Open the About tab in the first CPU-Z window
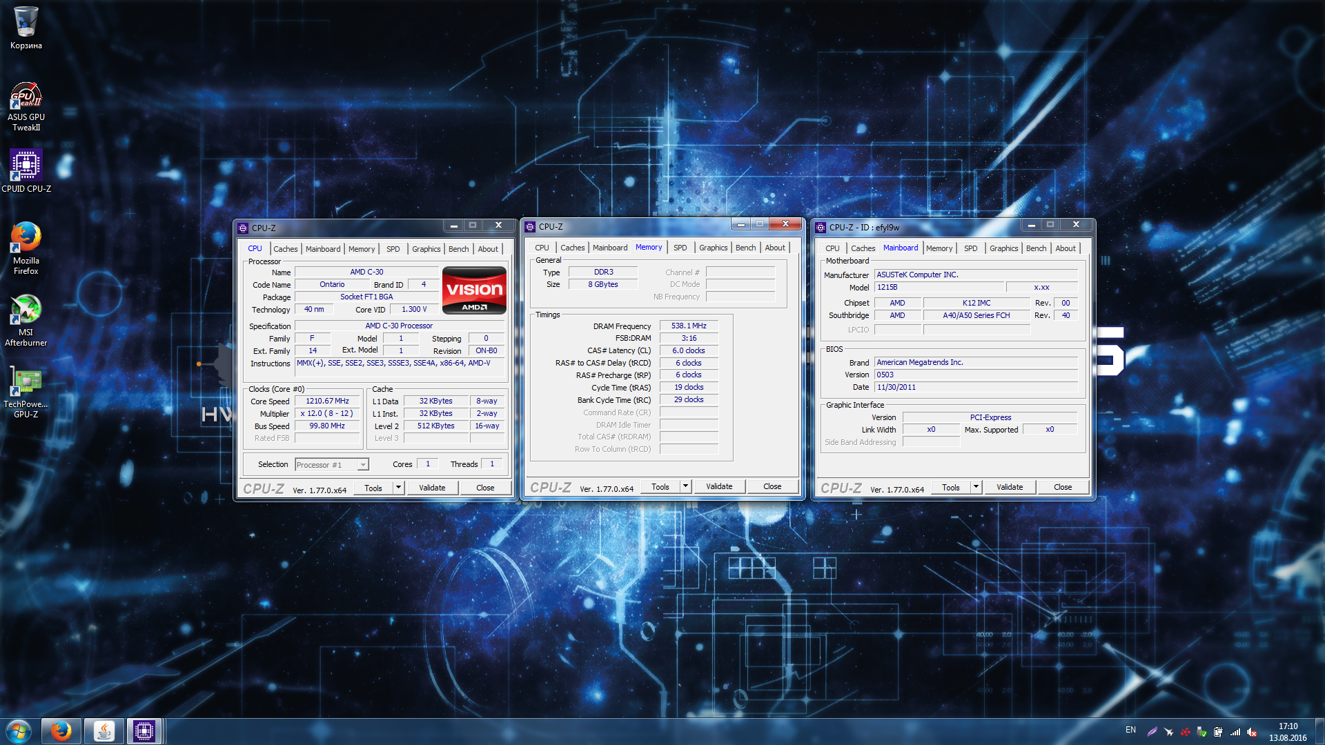The image size is (1325, 745). pyautogui.click(x=488, y=249)
